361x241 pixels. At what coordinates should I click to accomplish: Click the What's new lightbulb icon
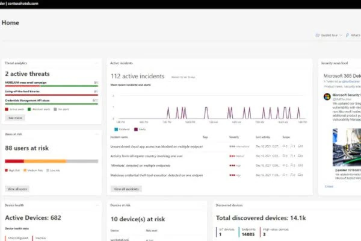[x=347, y=36]
